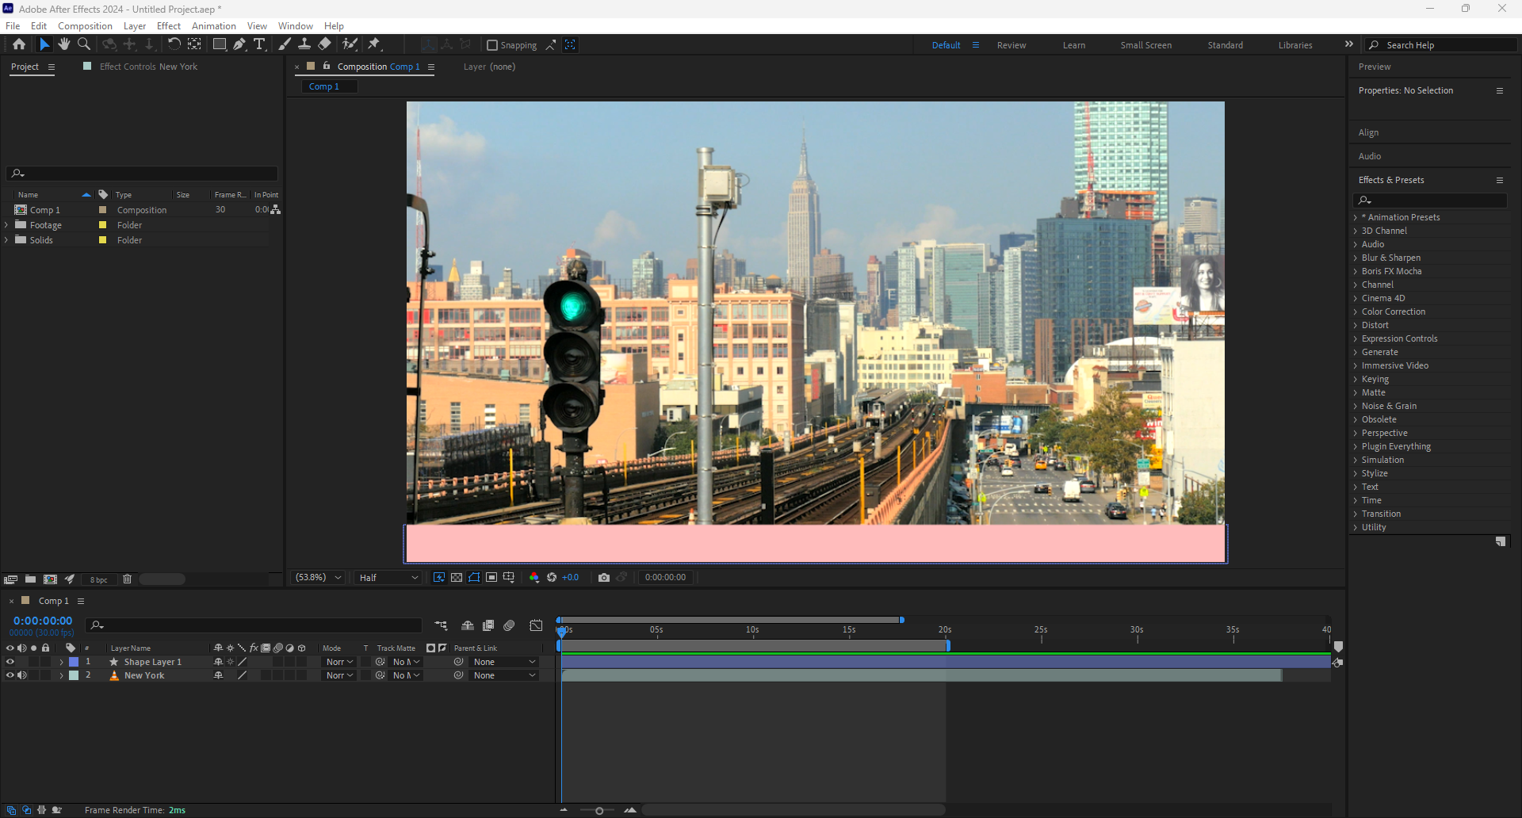
Task: Select the Puppet Pin tool
Action: [x=374, y=44]
